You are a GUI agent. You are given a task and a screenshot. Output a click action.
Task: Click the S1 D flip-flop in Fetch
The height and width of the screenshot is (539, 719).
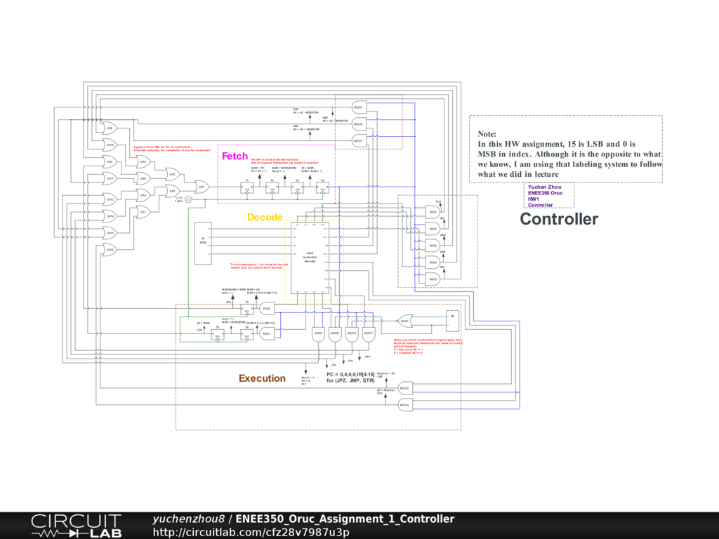point(247,188)
